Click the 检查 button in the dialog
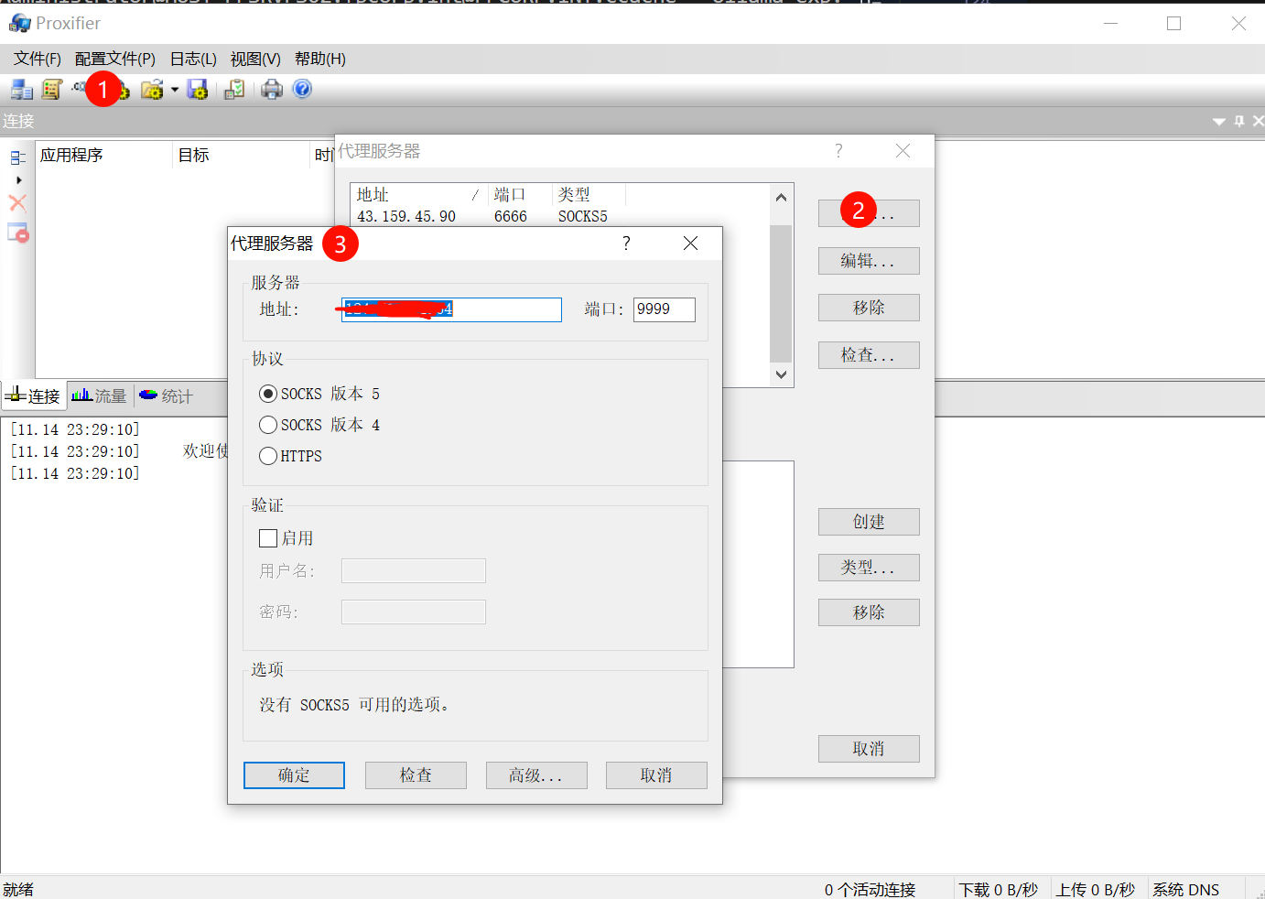 coord(416,774)
